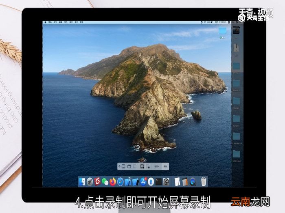
Task: Choose the capture selected window mode
Action: 129,166
